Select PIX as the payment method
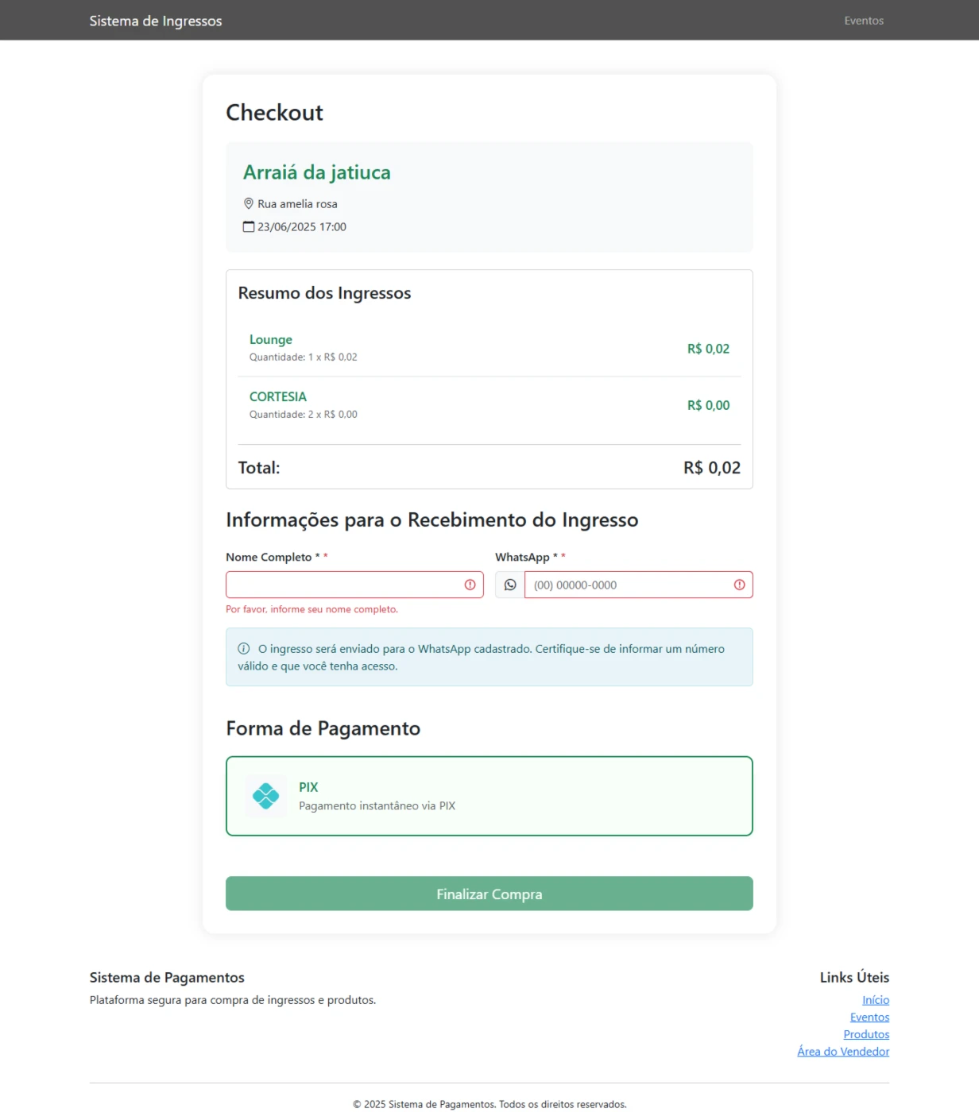This screenshot has height=1112, width=979. (x=489, y=796)
